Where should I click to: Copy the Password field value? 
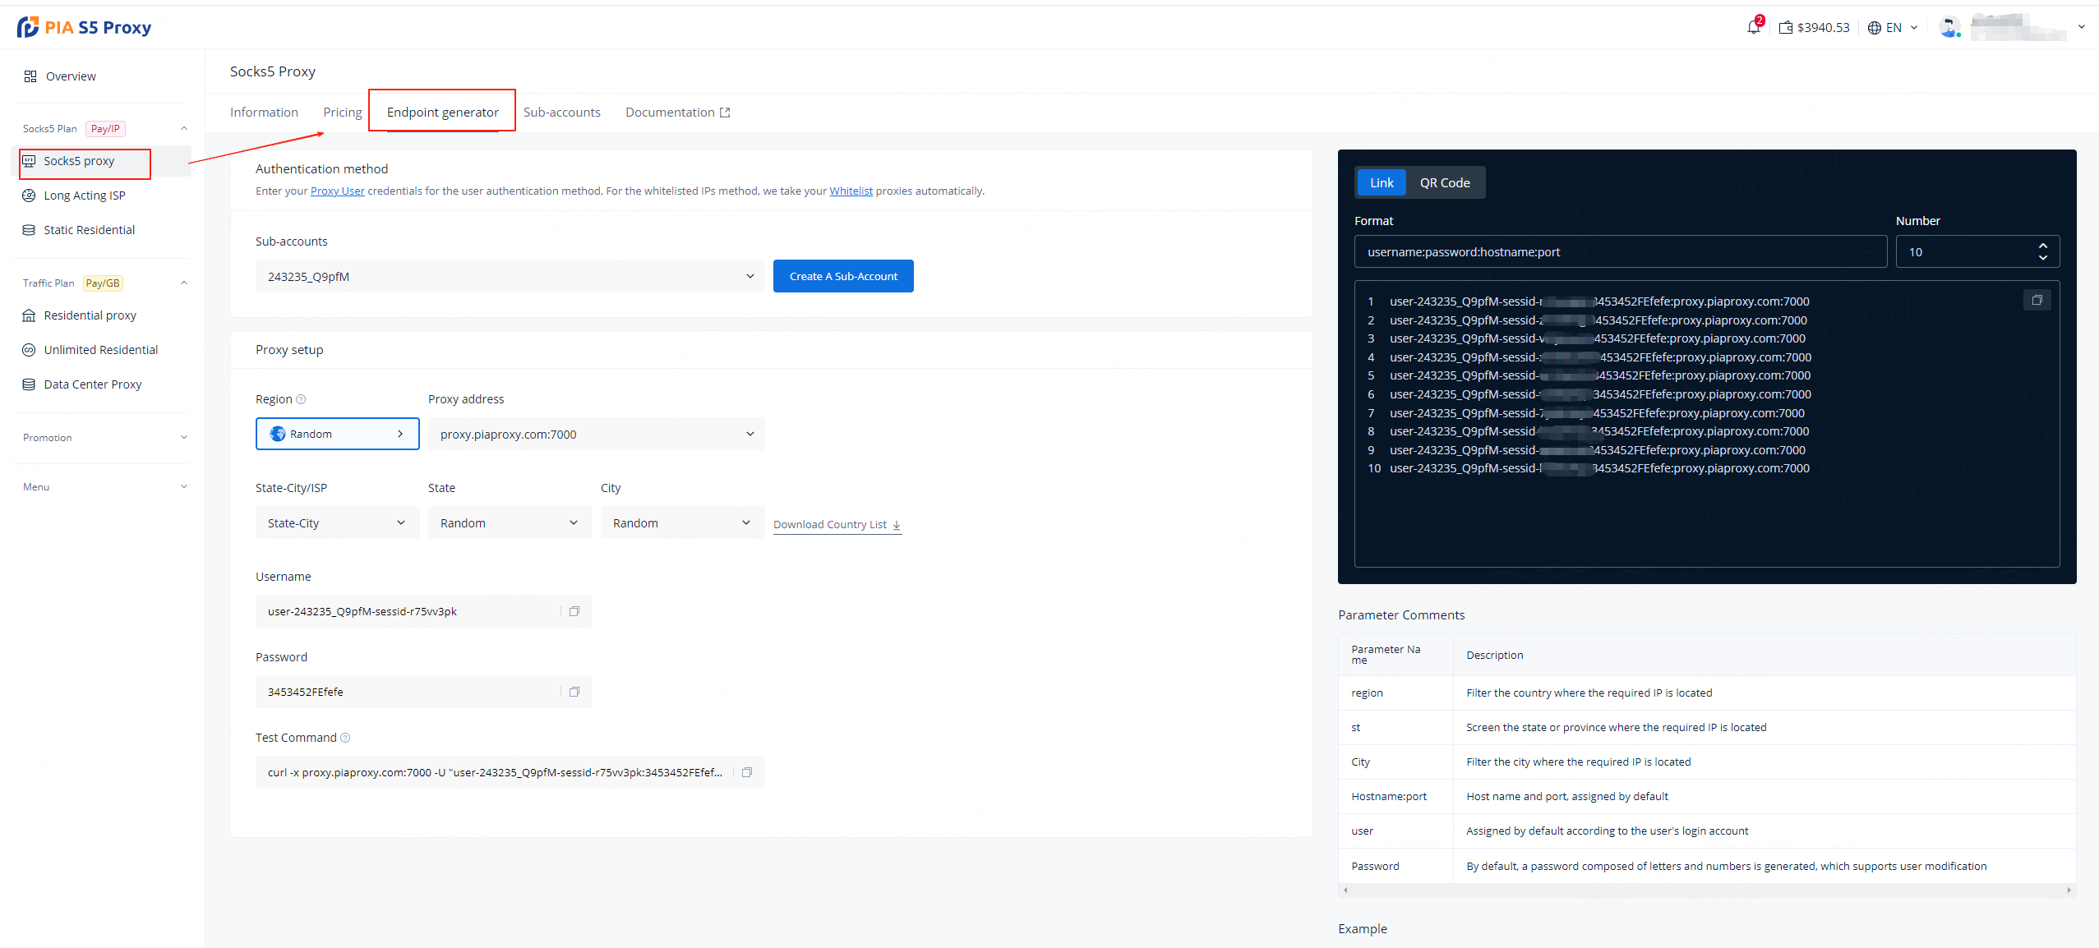click(574, 692)
